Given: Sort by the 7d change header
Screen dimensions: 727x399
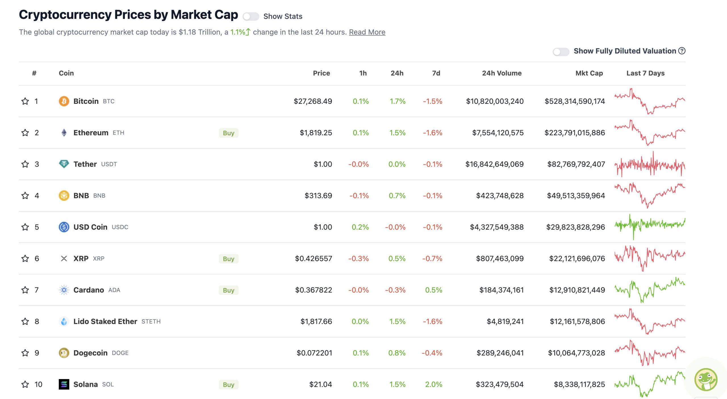Looking at the screenshot, I should click(436, 73).
